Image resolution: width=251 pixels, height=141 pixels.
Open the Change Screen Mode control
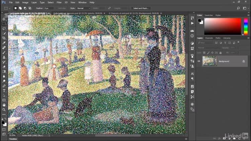coord(4,134)
